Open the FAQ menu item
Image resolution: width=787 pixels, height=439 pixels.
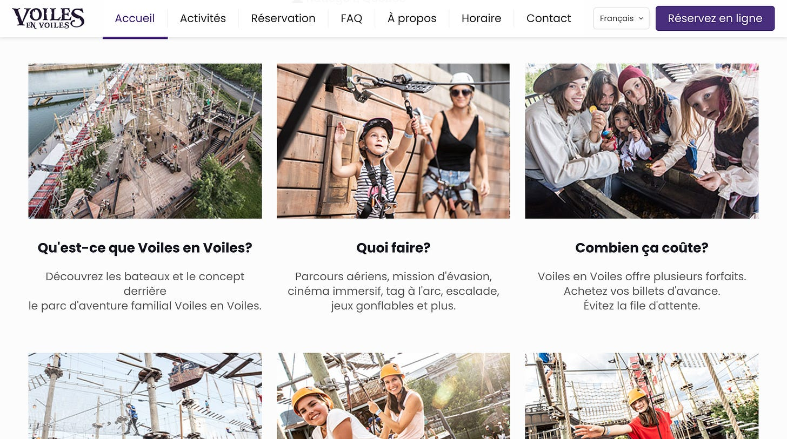(351, 18)
